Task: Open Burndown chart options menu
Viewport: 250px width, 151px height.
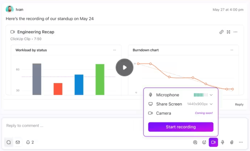Action: [232, 50]
